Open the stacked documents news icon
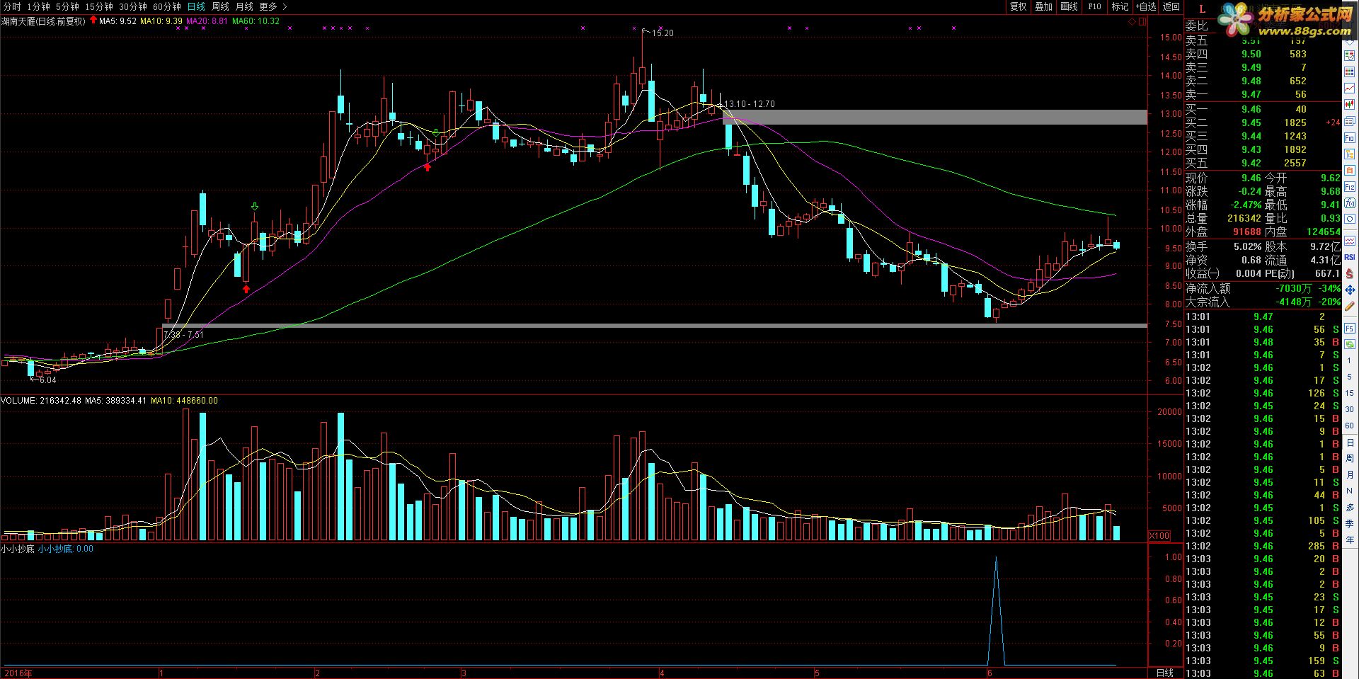 click(x=1350, y=121)
